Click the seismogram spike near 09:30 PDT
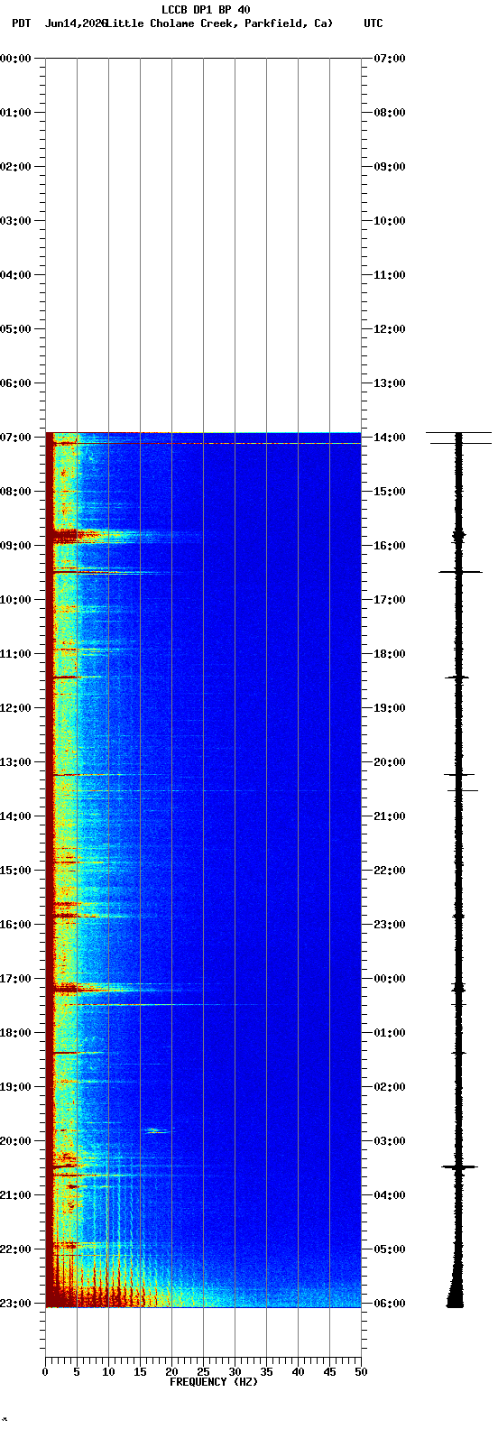The height and width of the screenshot is (1429, 498). pyautogui.click(x=460, y=572)
